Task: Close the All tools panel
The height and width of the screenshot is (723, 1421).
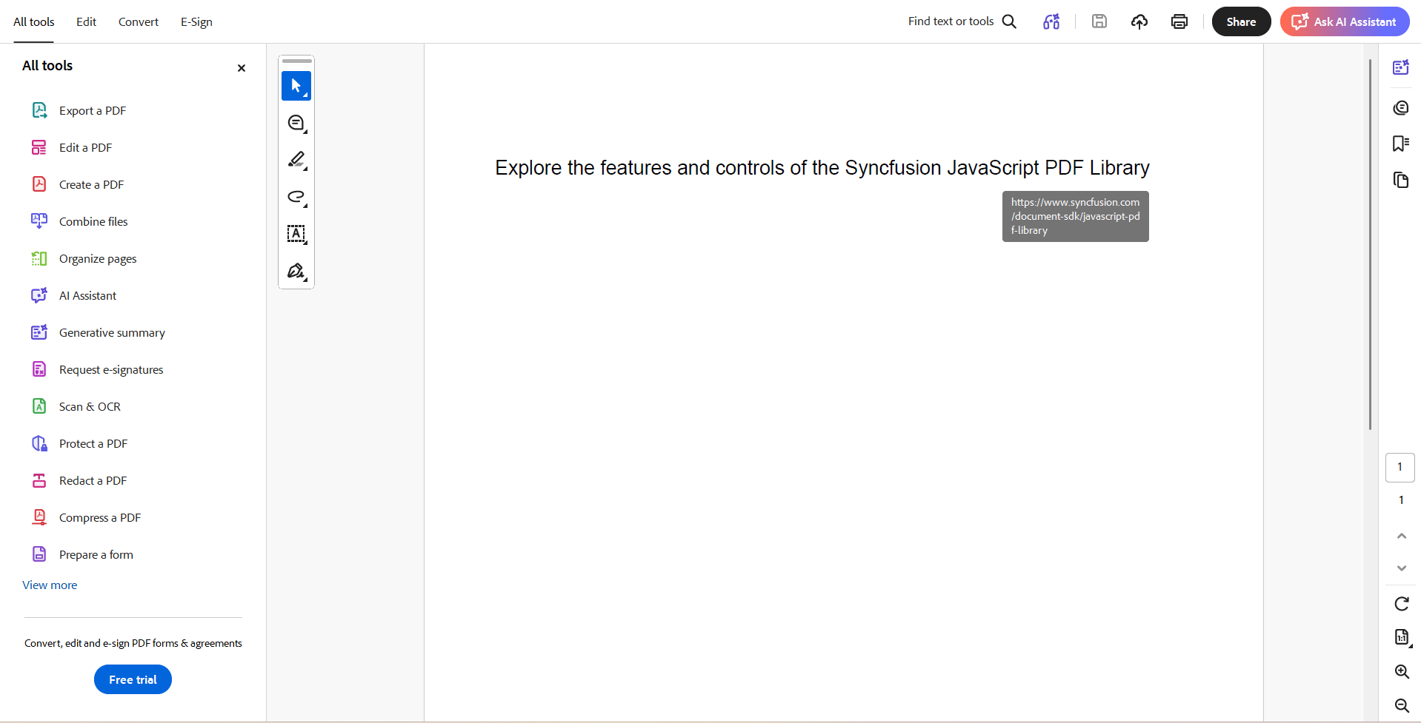Action: click(x=242, y=68)
